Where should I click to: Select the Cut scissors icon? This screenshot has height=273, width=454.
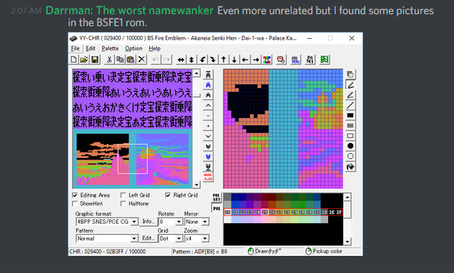(x=109, y=60)
